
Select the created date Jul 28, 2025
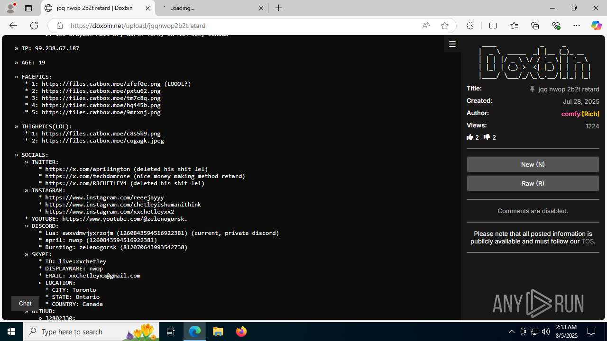click(581, 101)
